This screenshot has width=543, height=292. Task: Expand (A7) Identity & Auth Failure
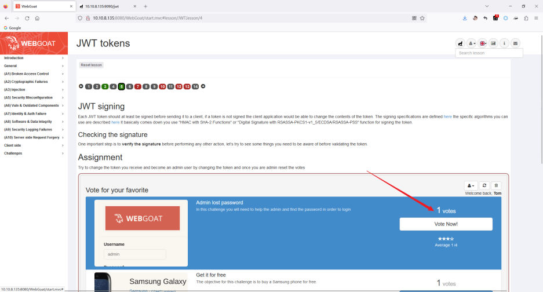click(x=34, y=114)
